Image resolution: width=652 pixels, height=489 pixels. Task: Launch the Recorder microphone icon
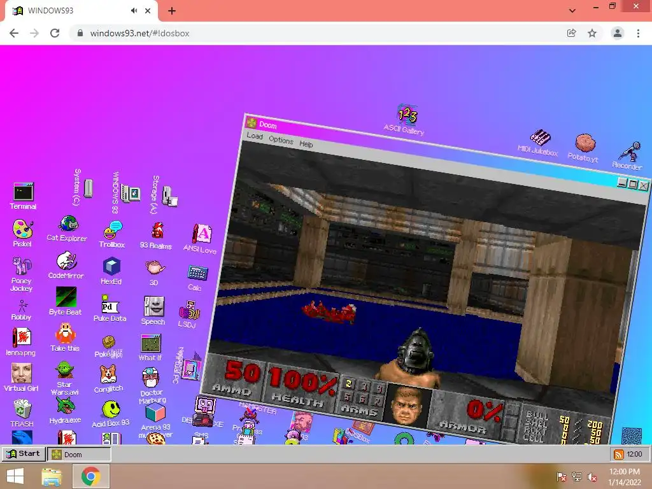tap(628, 155)
